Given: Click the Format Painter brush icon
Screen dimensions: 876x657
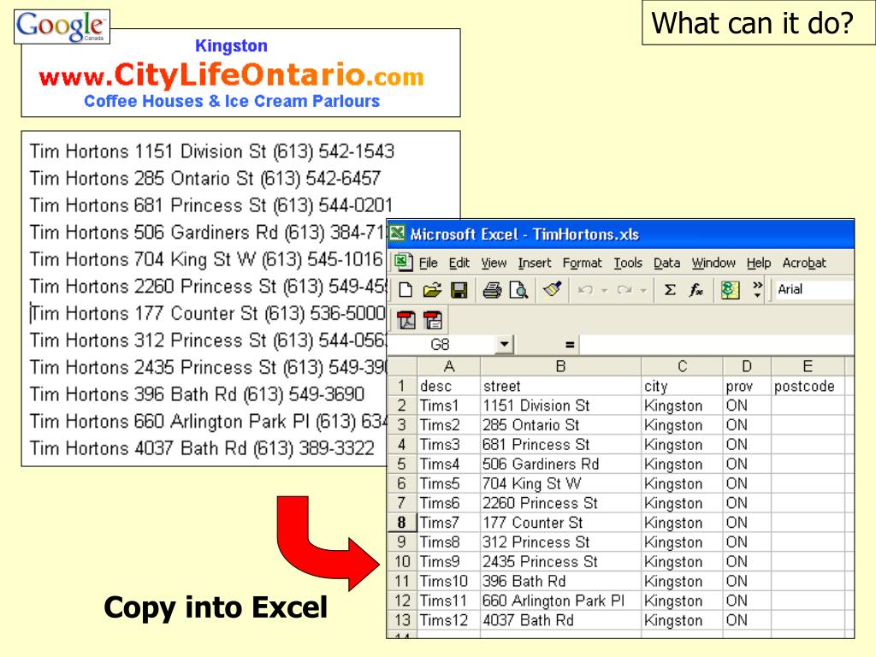Looking at the screenshot, I should click(553, 289).
